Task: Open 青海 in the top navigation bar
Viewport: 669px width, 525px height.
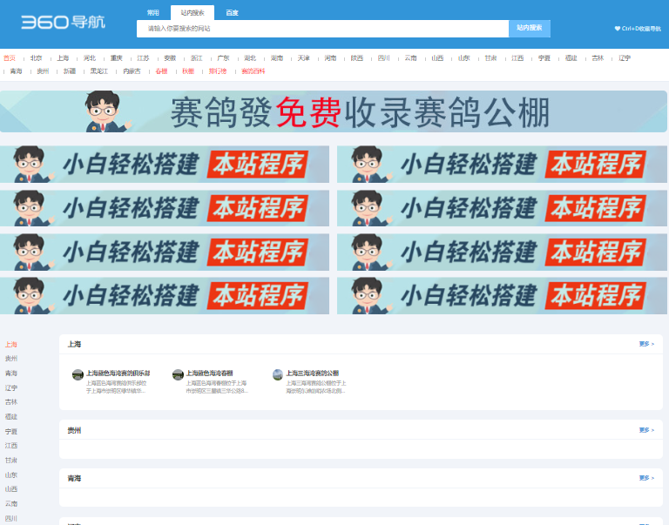Action: [17, 71]
